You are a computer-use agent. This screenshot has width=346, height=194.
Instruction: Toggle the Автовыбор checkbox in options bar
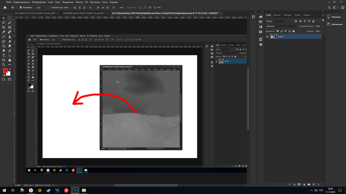(21, 8)
